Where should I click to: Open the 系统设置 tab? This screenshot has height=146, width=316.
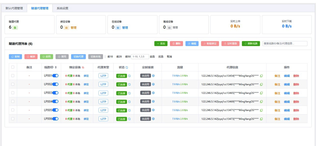pos(63,8)
